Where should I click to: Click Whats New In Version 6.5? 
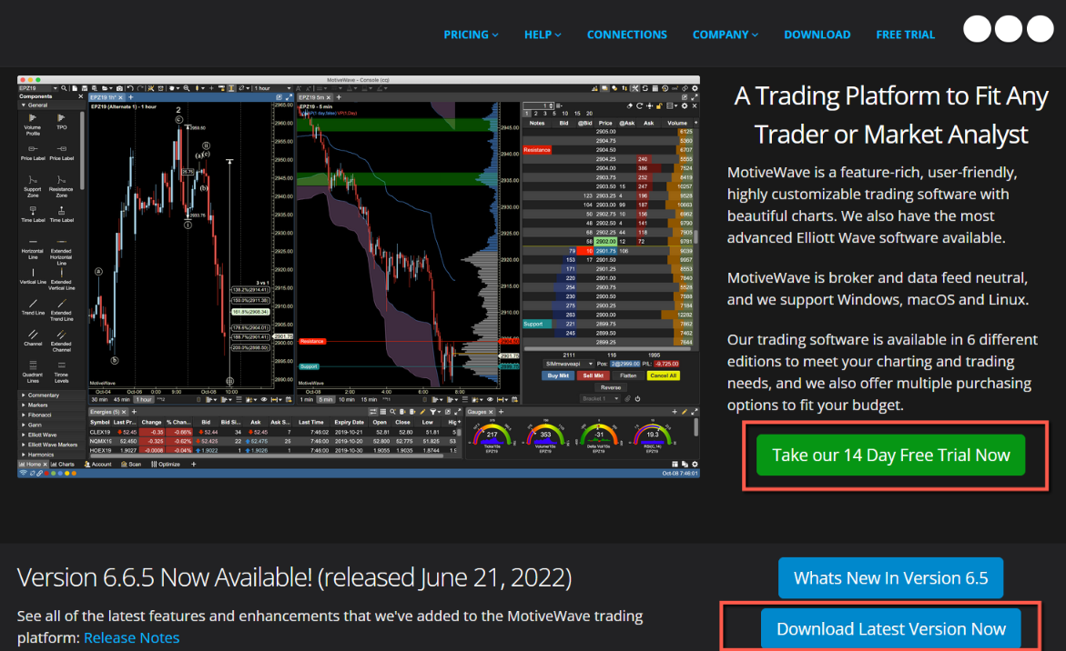(x=890, y=577)
